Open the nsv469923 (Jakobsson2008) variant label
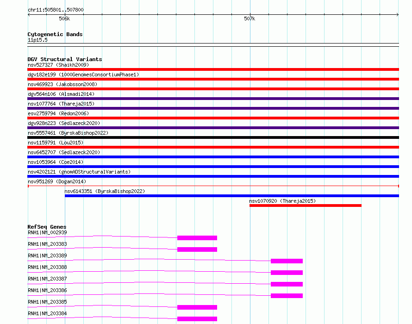The height and width of the screenshot is (324, 412). [62, 84]
